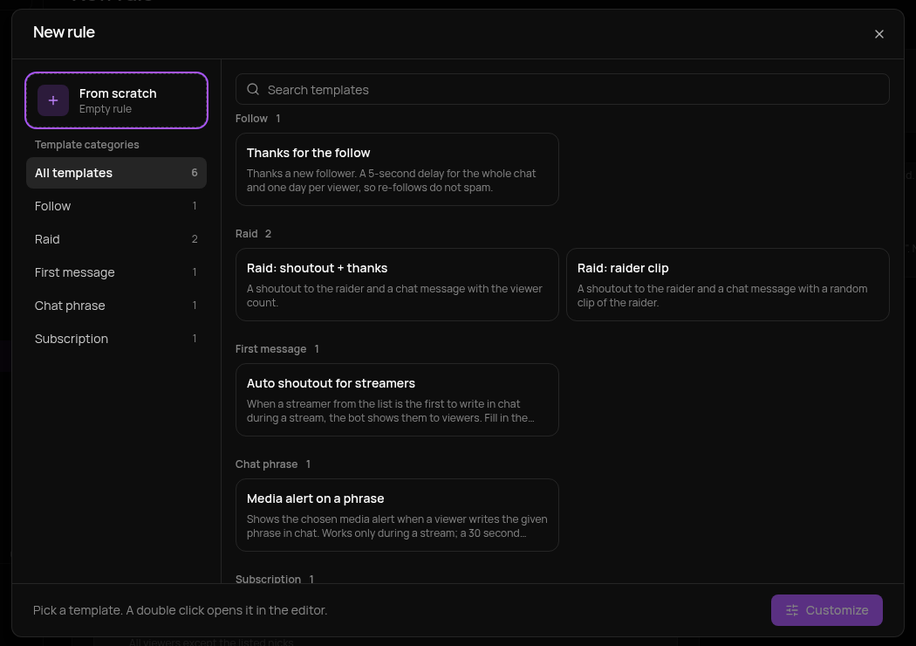Pick the Thanks for the follow template
916x646 pixels.
[x=397, y=169]
